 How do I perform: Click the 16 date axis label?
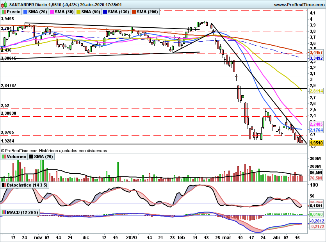[x=297, y=238]
